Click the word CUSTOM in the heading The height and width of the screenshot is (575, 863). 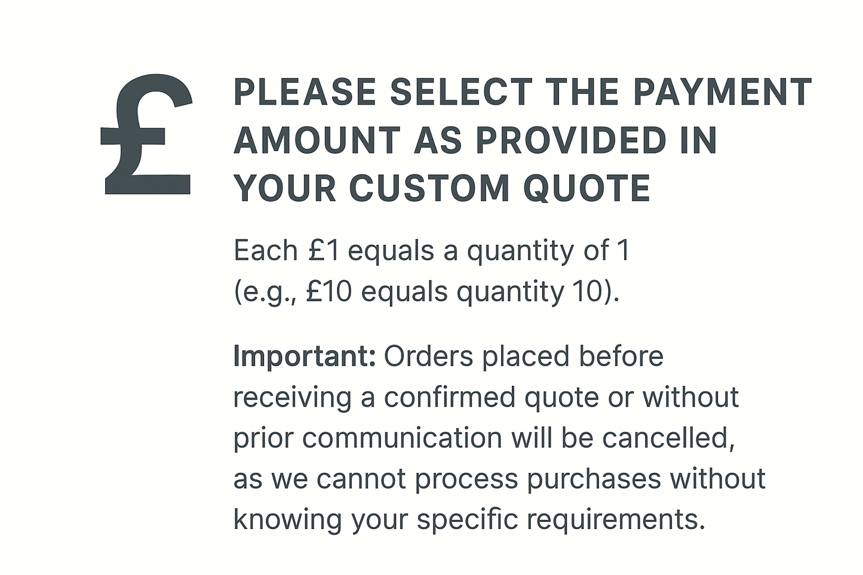429,189
